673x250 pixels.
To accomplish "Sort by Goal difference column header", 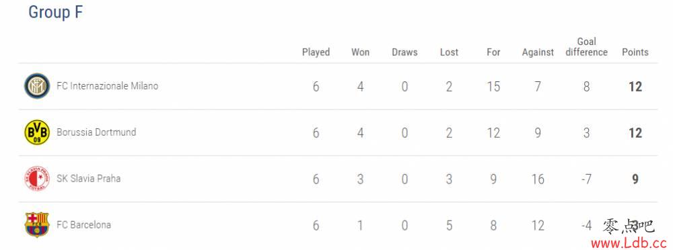I will pos(586,47).
